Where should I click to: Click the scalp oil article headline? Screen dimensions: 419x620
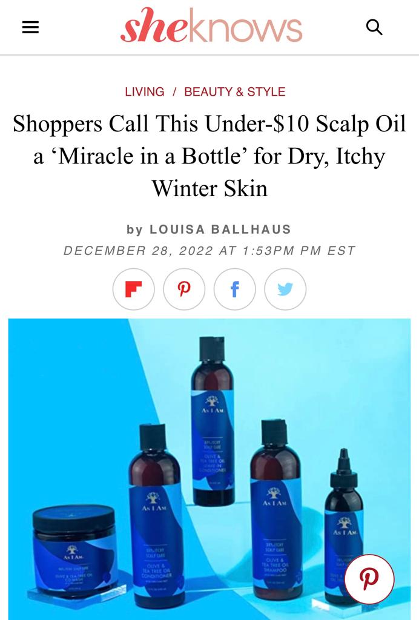209,156
